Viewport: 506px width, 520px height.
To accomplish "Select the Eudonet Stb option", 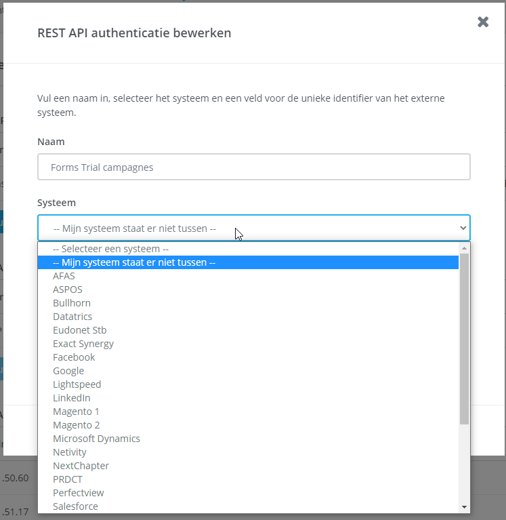I will tap(80, 330).
